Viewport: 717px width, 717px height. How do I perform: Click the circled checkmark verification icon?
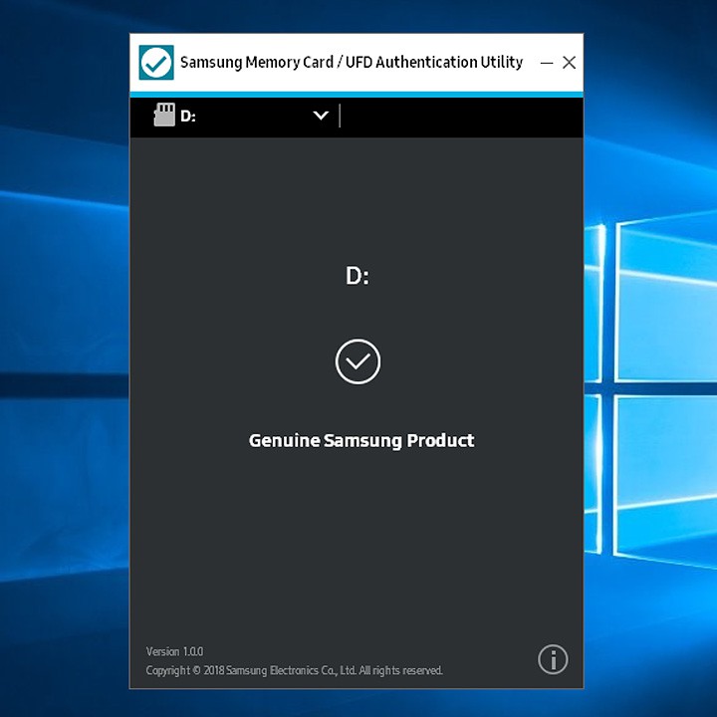(358, 360)
